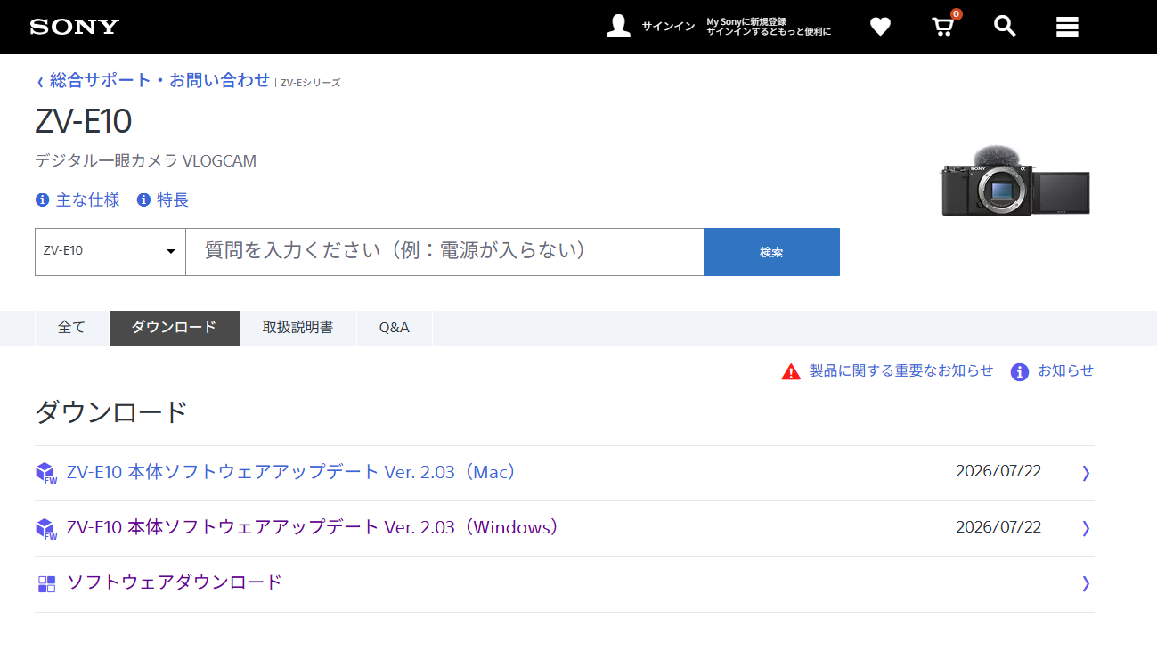Open the shopping cart icon

(x=943, y=26)
